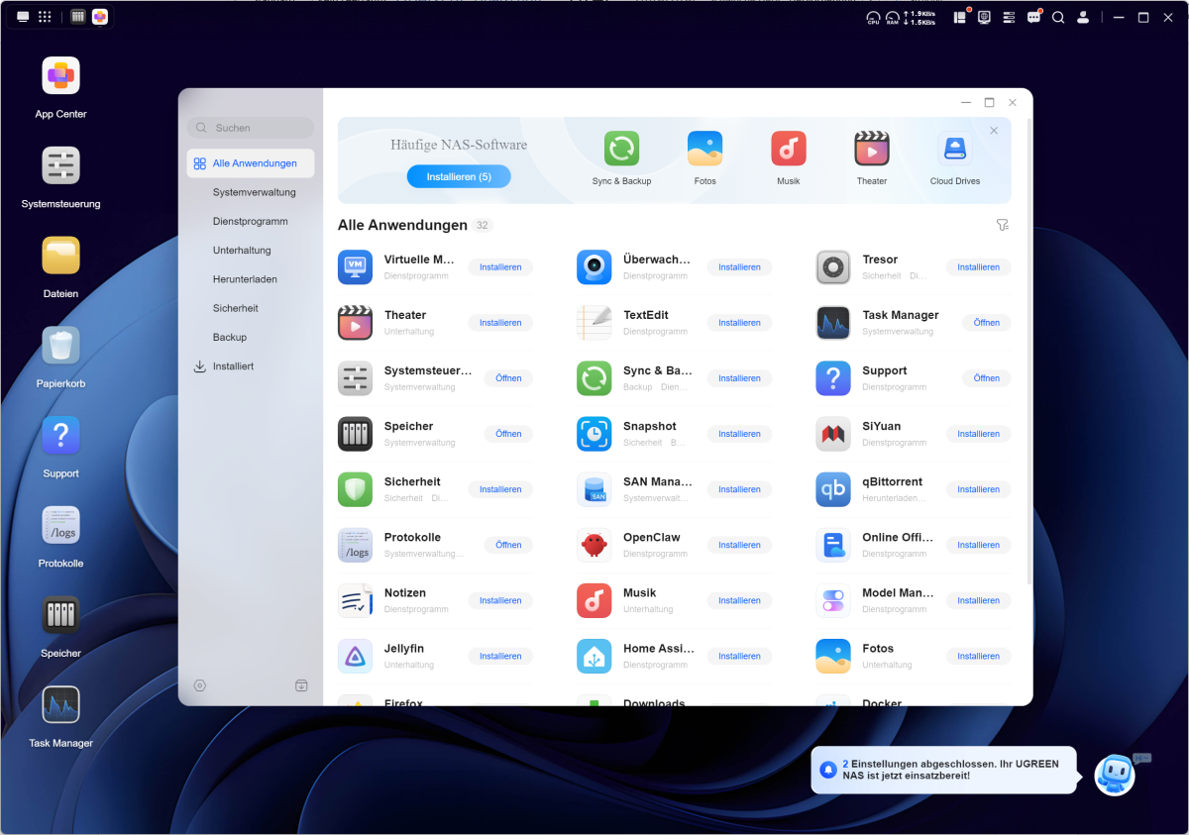Click RAM usage gauge in top bar
This screenshot has width=1189, height=835.
coord(892,17)
